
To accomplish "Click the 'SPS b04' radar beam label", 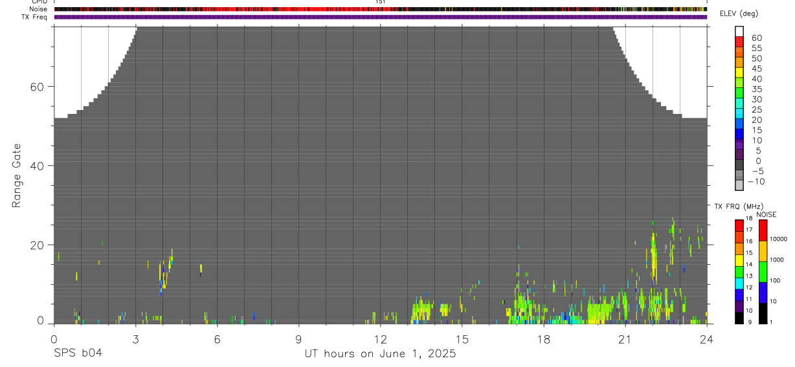I will [x=78, y=353].
